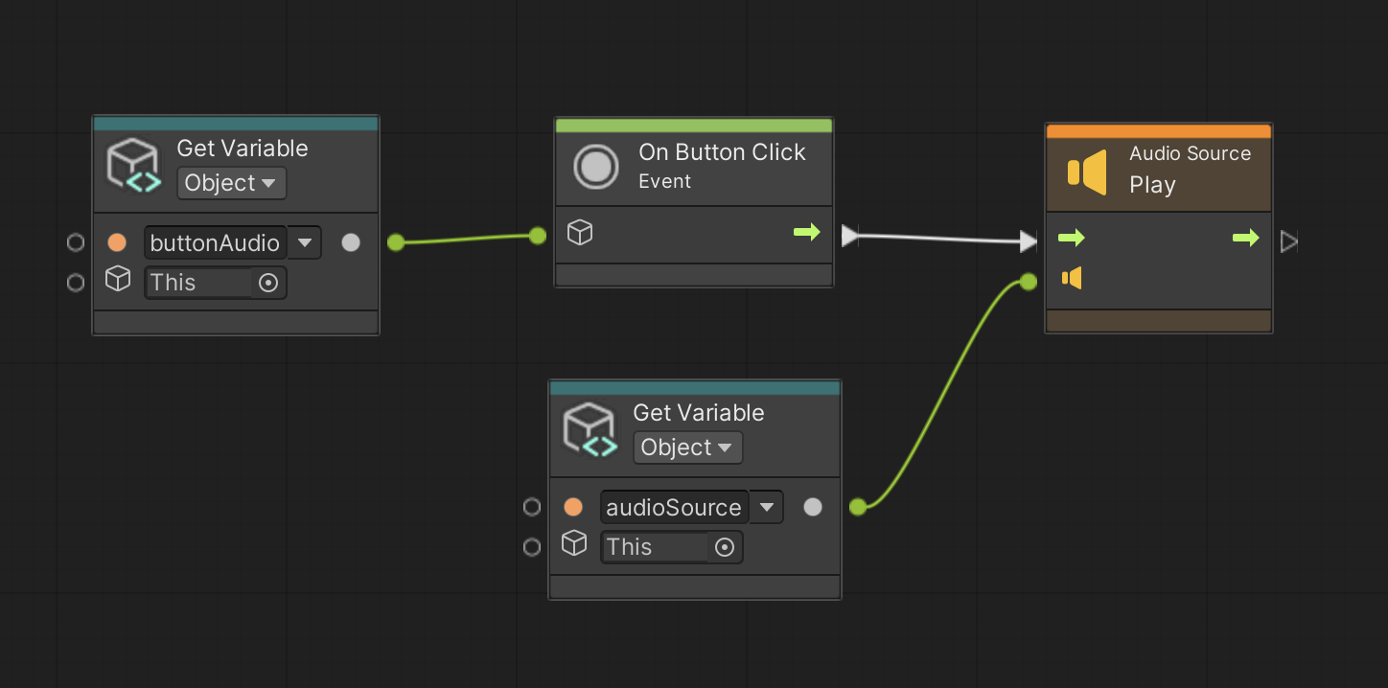Click the audioSource Get Variable node icon

[x=589, y=430]
